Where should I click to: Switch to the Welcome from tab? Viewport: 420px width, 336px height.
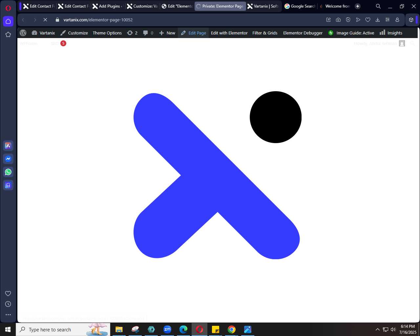(x=335, y=6)
